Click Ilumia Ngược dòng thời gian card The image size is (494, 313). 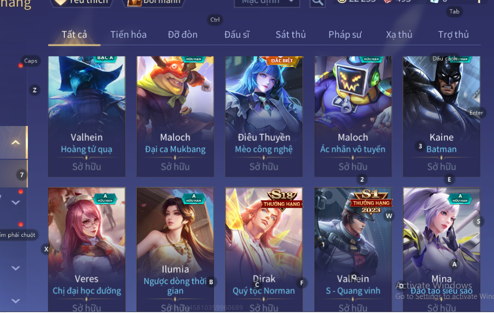pyautogui.click(x=175, y=250)
